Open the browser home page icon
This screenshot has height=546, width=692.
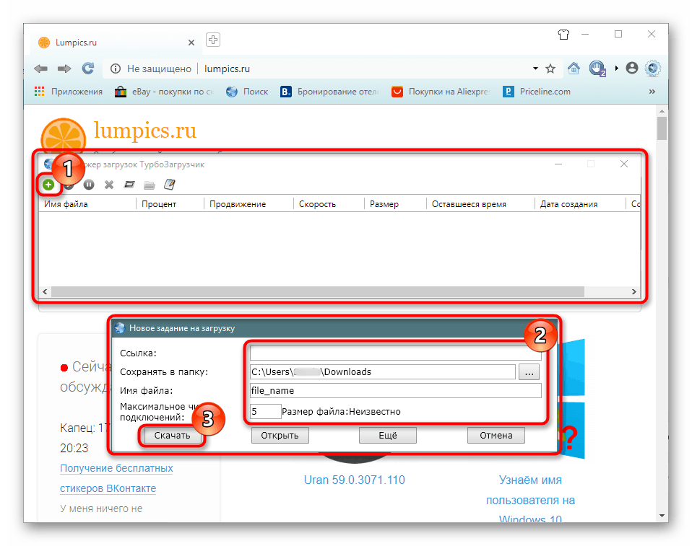click(x=574, y=69)
